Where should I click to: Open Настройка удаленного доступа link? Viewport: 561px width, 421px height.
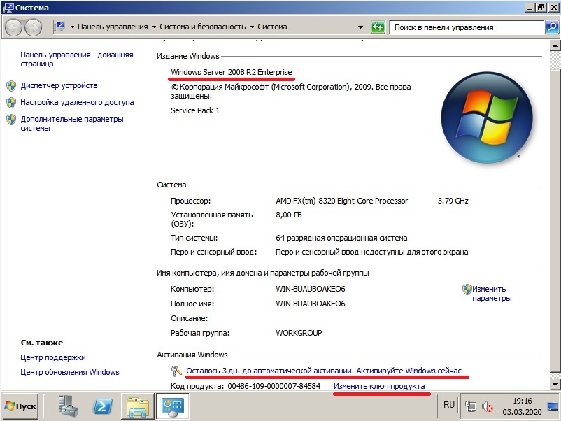tap(77, 102)
